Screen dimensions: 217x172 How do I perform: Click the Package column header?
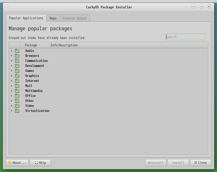coord(37,45)
